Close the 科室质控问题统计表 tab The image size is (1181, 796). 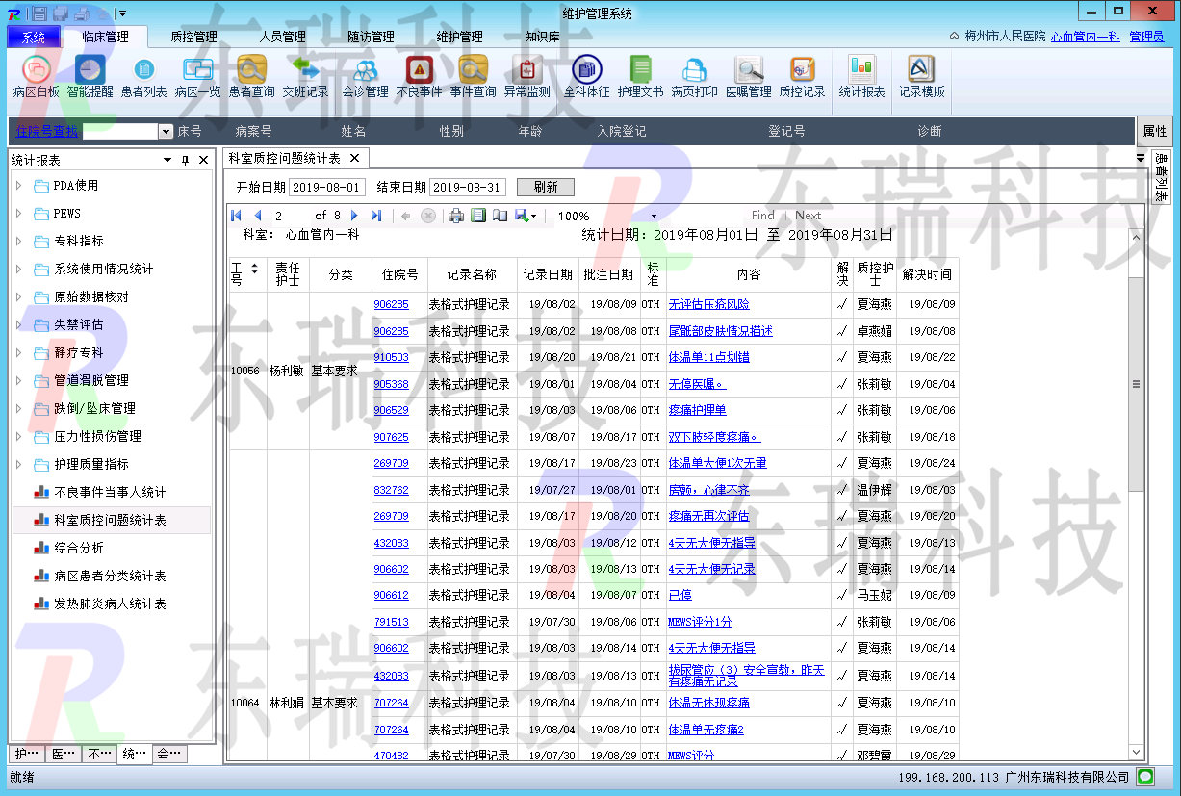pyautogui.click(x=354, y=158)
